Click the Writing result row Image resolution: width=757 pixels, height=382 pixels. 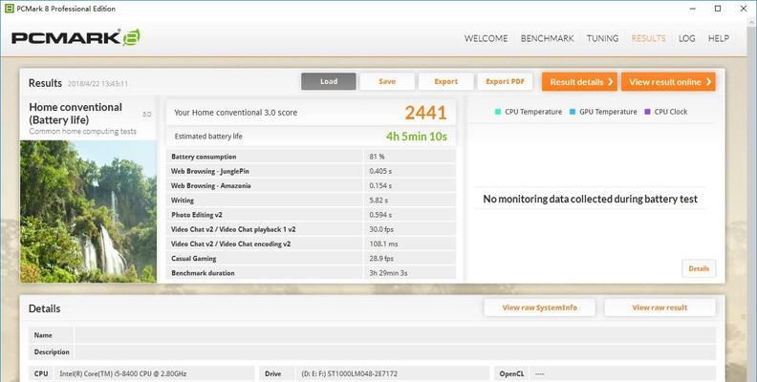click(311, 201)
